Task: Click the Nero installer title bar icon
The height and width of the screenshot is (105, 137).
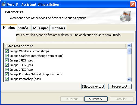Action: 4,4
